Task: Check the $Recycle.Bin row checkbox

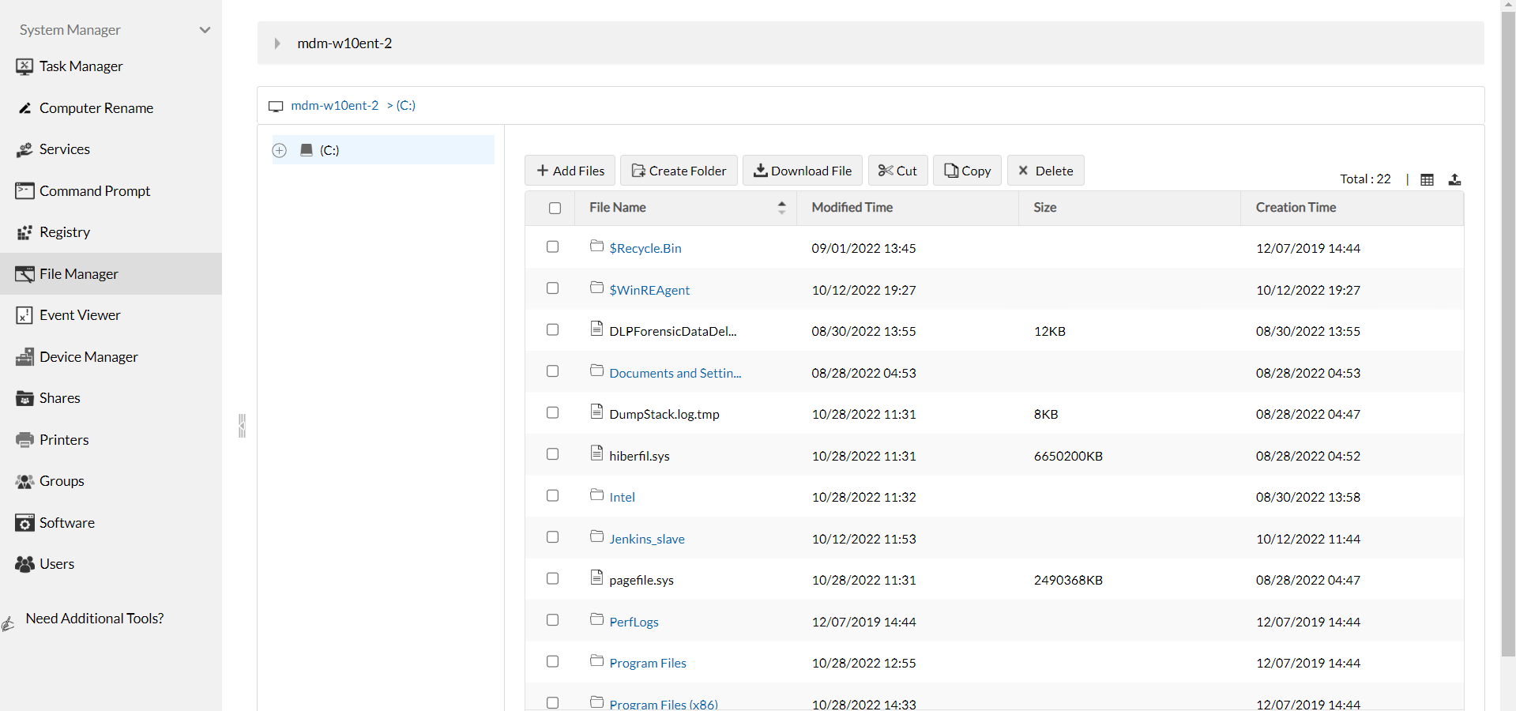Action: 552,246
